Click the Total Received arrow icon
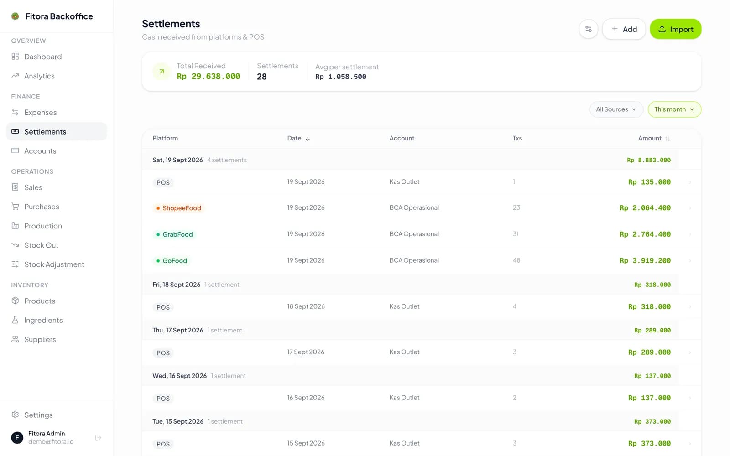The image size is (730, 456). pos(162,72)
